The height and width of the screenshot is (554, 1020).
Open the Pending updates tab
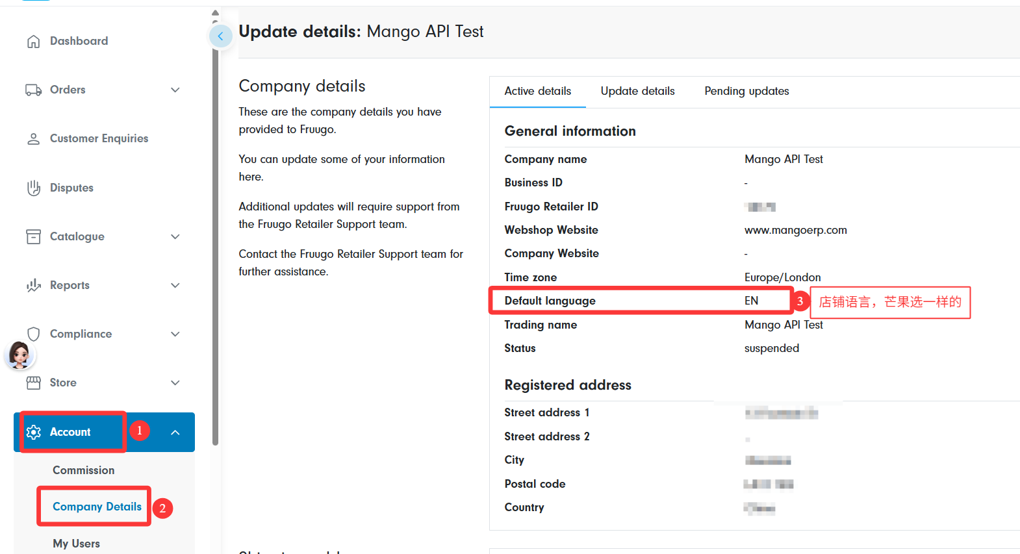(x=746, y=91)
